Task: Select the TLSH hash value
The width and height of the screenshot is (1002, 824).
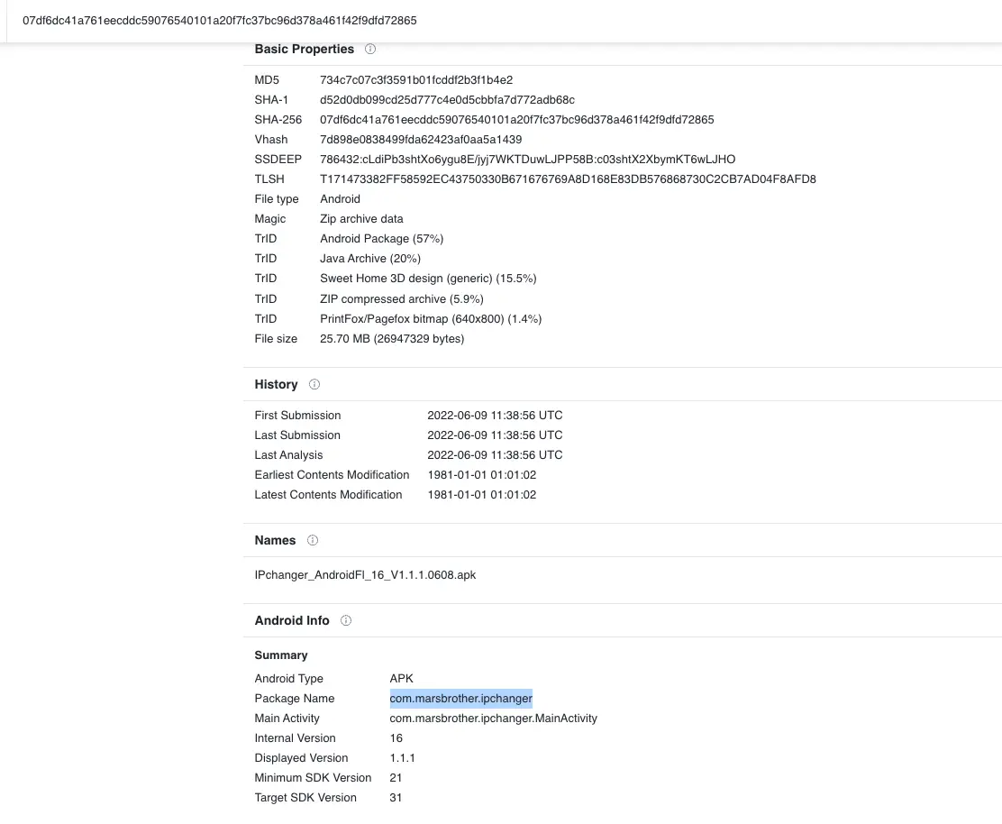Action: tap(568, 179)
